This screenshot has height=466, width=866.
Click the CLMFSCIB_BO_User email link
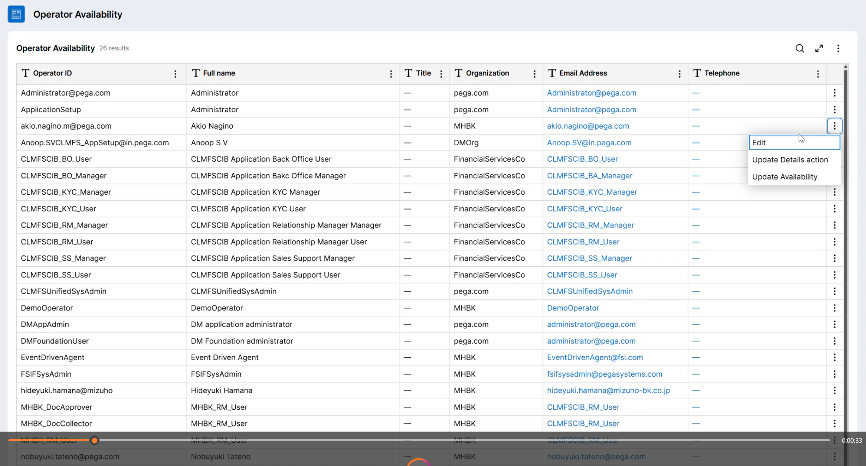tap(582, 159)
